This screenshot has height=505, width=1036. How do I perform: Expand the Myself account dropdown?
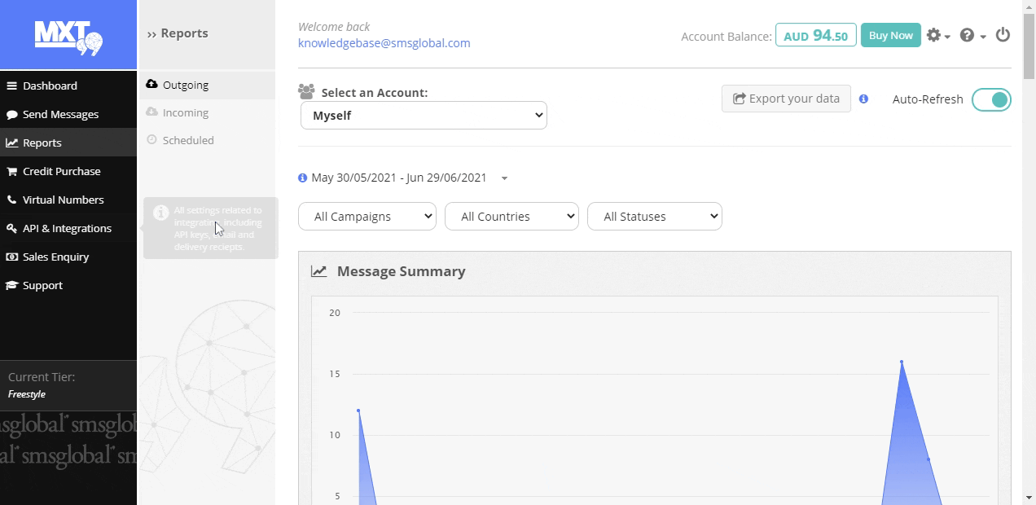[424, 116]
